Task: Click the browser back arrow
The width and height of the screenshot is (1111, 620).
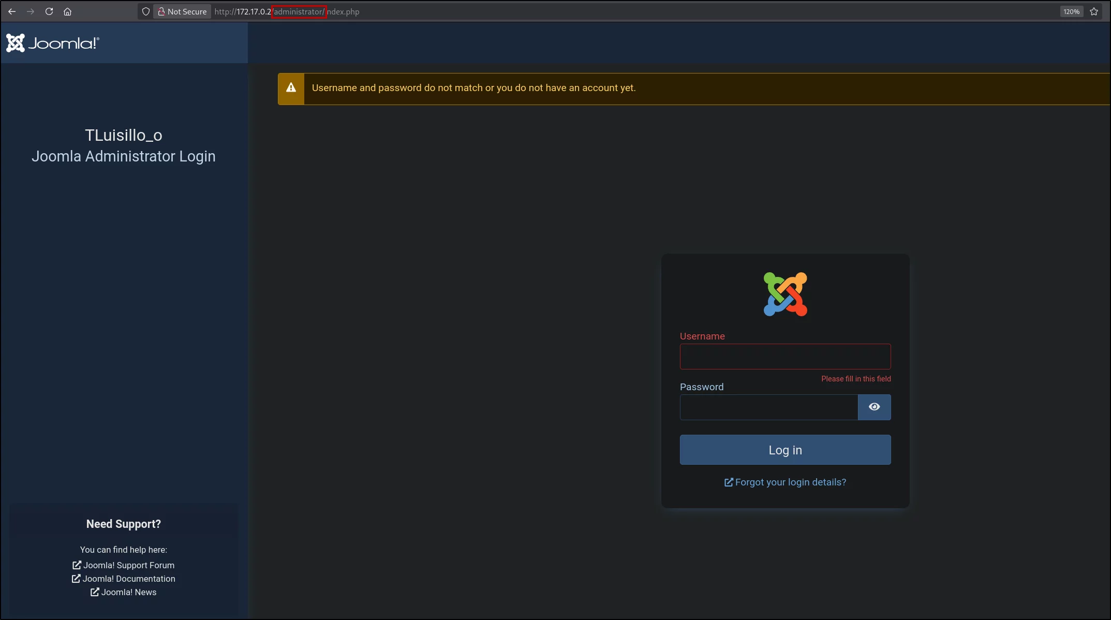Action: [x=12, y=11]
